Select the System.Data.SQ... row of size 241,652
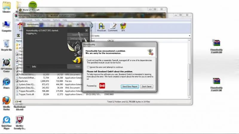 click(49, 88)
